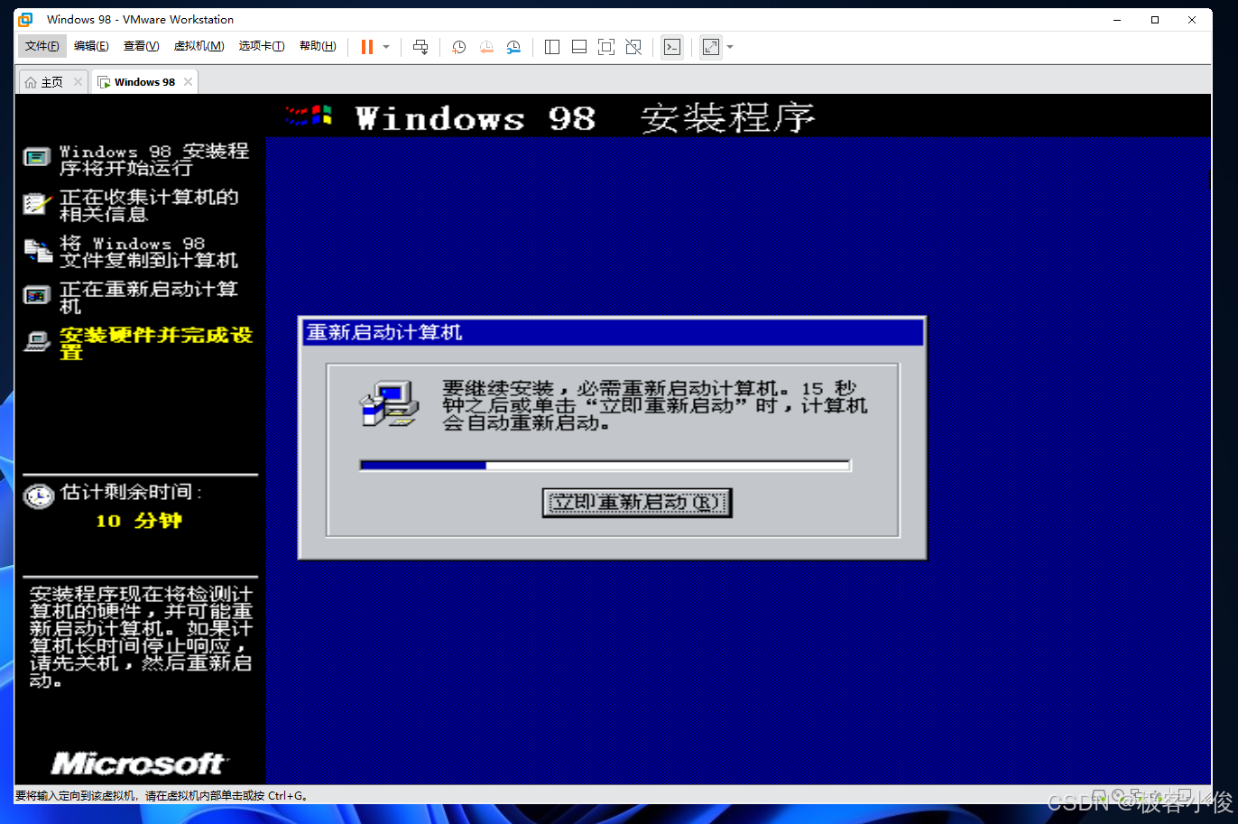Click the Windows 98 安装程序将开始运行 step text
Viewport: 1238px width, 824px height.
pyautogui.click(x=154, y=160)
